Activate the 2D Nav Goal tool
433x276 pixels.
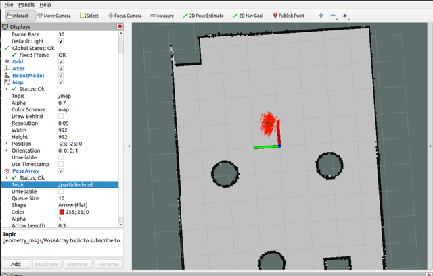248,16
